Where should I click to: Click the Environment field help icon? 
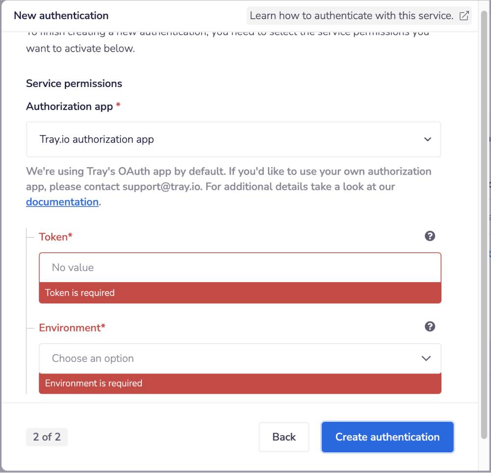click(430, 326)
